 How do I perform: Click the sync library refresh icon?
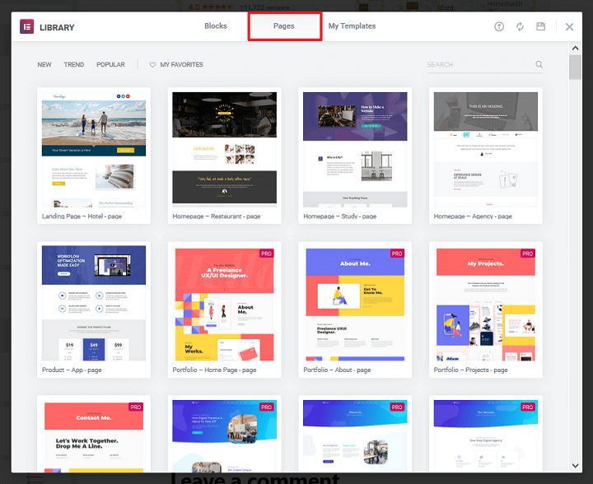(x=520, y=26)
